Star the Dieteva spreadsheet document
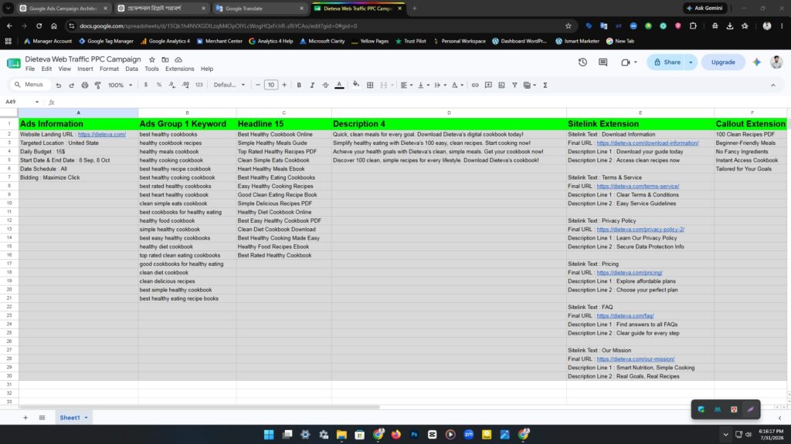The height and width of the screenshot is (444, 791). coord(152,59)
